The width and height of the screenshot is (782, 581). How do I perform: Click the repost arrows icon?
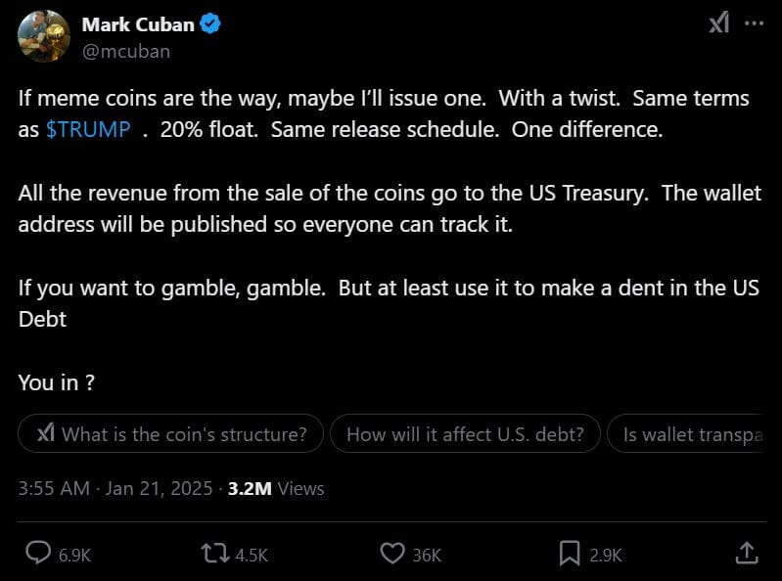pos(212,554)
